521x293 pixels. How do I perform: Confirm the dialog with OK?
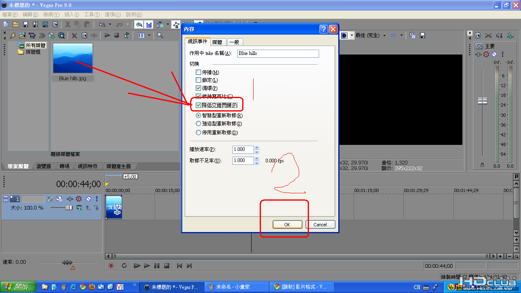pyautogui.click(x=287, y=225)
